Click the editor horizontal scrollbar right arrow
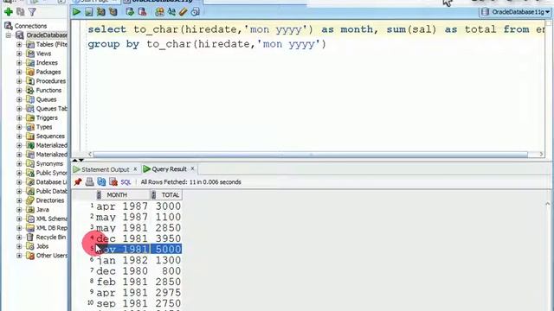This screenshot has width=554, height=311. pyautogui.click(x=541, y=154)
